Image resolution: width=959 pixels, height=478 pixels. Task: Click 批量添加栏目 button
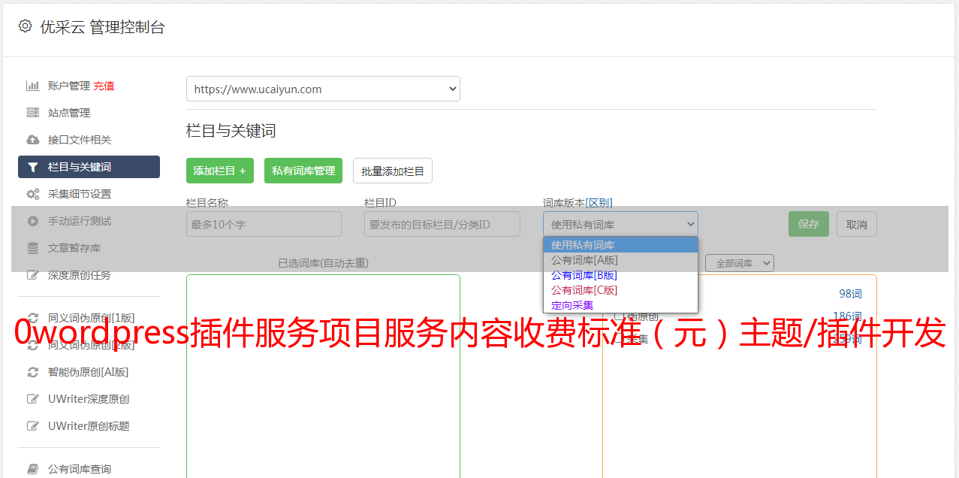393,171
